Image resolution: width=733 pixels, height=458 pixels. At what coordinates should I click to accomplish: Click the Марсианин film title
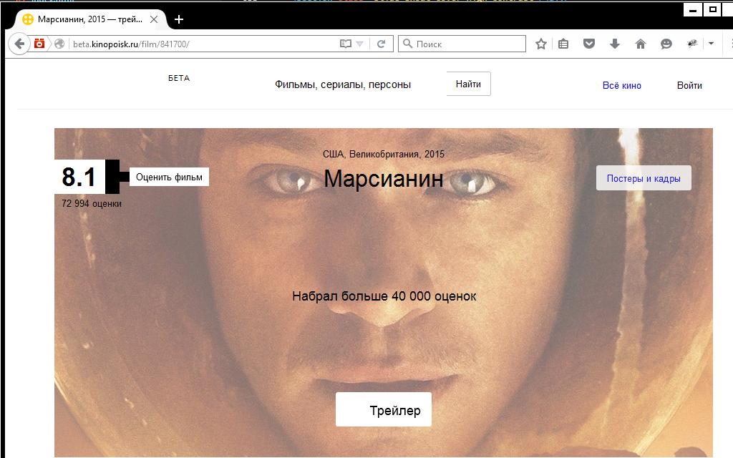coord(384,179)
